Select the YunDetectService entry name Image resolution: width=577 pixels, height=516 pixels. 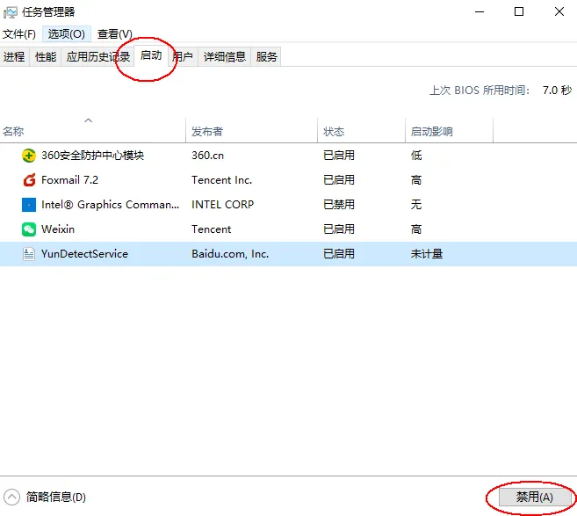point(84,254)
